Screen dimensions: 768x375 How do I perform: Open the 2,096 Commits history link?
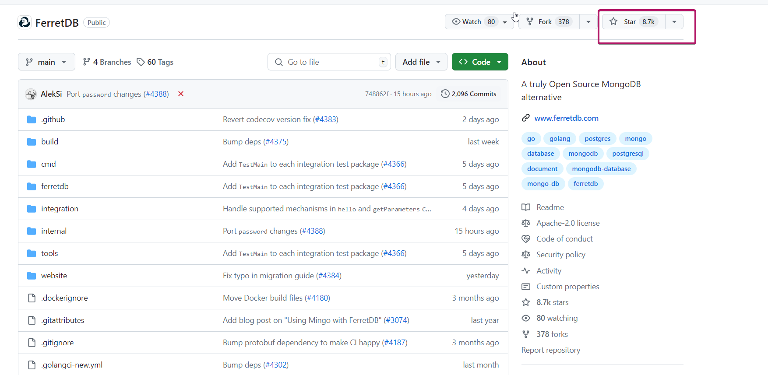469,94
